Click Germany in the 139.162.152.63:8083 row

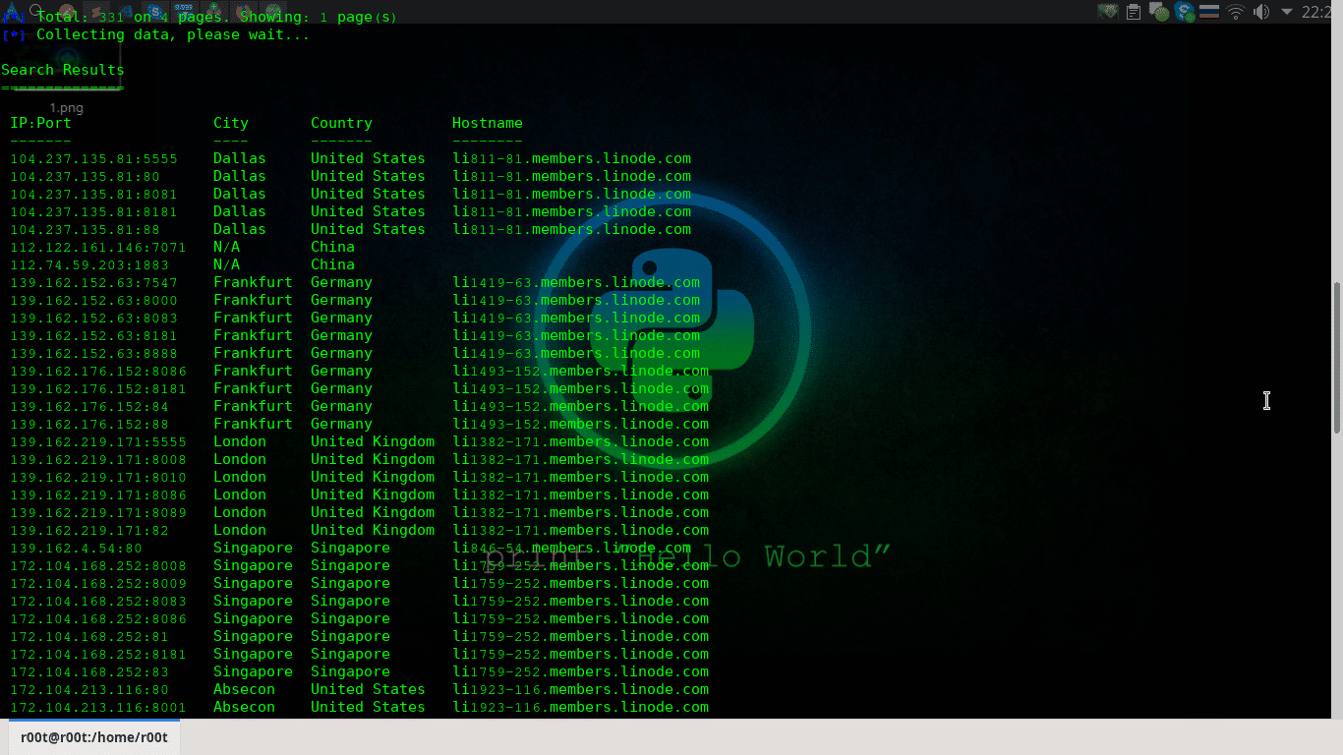click(341, 318)
